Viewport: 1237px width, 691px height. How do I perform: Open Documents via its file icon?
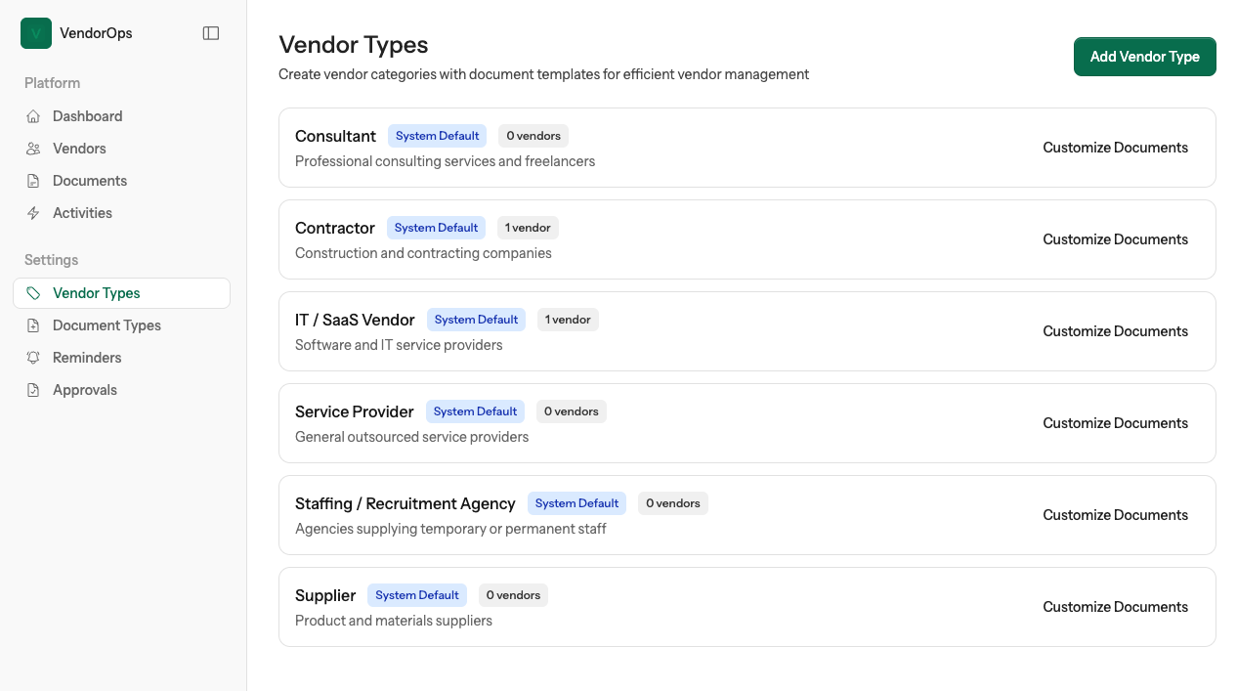[x=32, y=180]
